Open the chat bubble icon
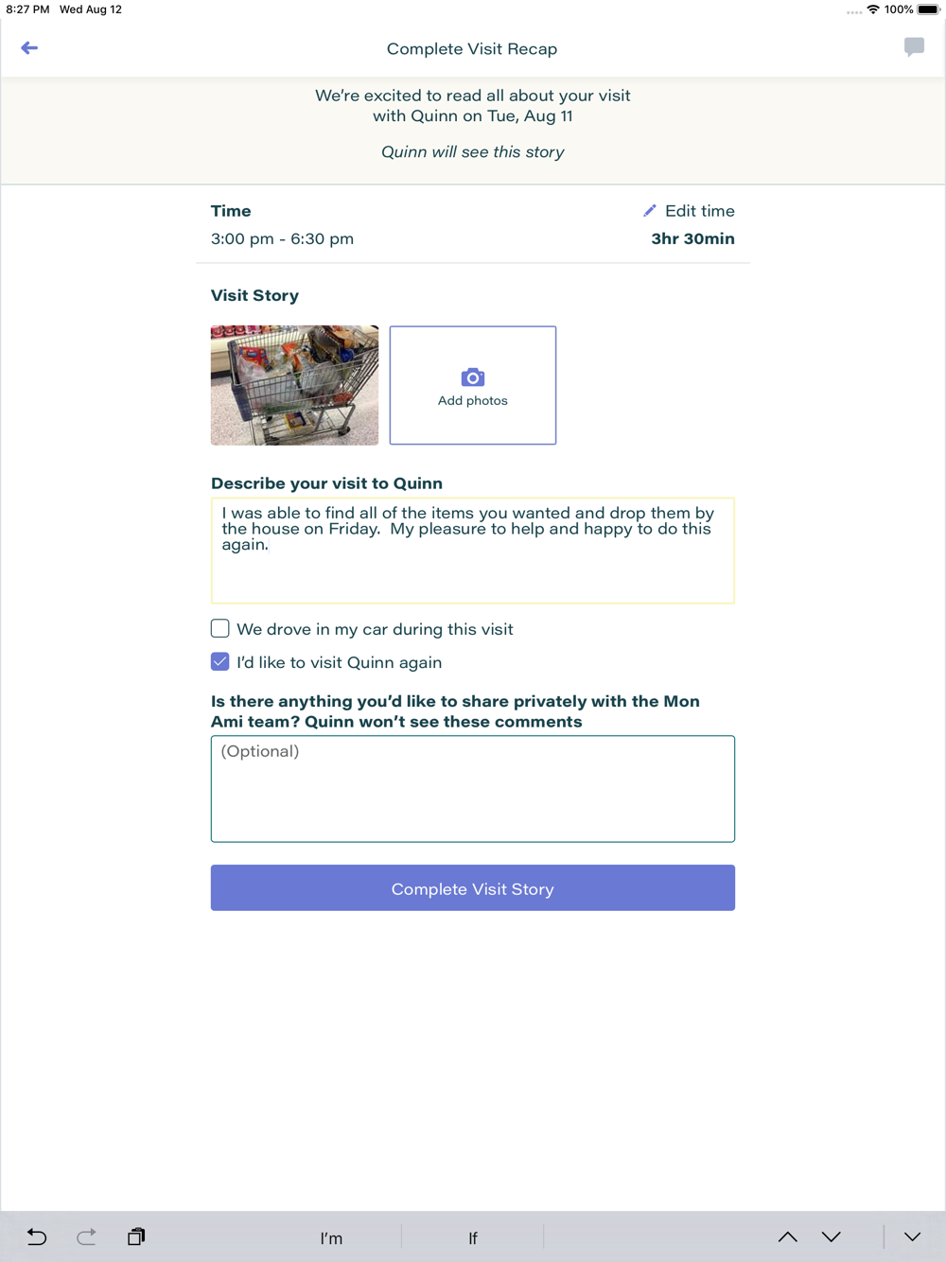Image resolution: width=946 pixels, height=1262 pixels. [914, 47]
